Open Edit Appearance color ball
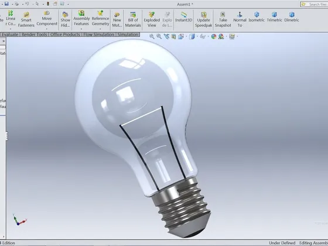 214,36
